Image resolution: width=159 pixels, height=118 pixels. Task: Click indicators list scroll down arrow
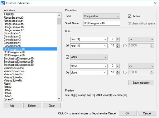point(59,99)
